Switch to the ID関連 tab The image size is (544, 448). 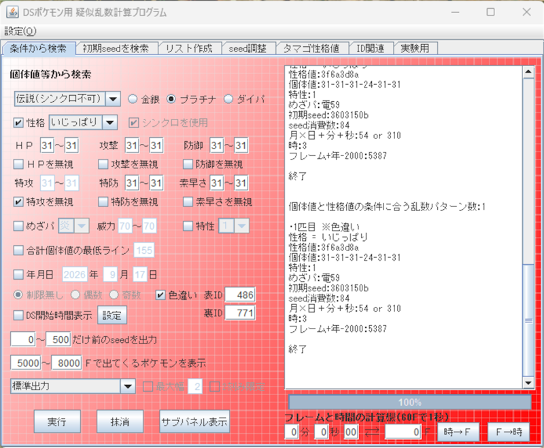371,48
